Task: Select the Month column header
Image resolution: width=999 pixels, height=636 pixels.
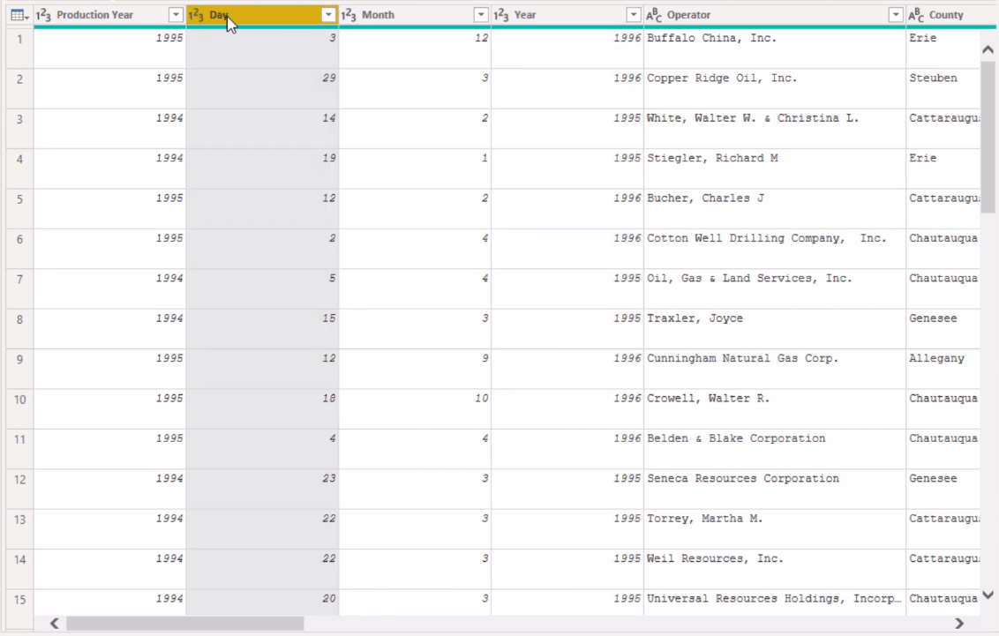Action: [415, 15]
